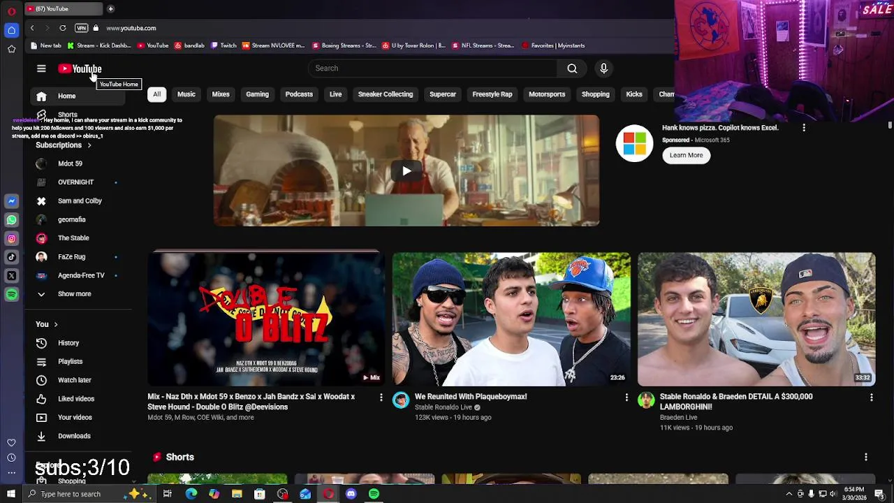Screen dimensions: 894x503
Task: Click the YouTube logo
Action: [80, 68]
